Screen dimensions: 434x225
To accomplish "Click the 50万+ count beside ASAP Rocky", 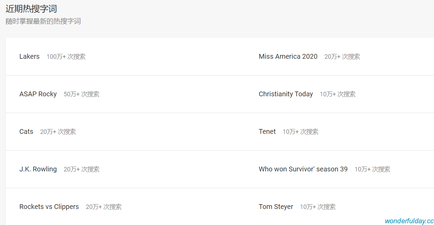I will point(81,94).
